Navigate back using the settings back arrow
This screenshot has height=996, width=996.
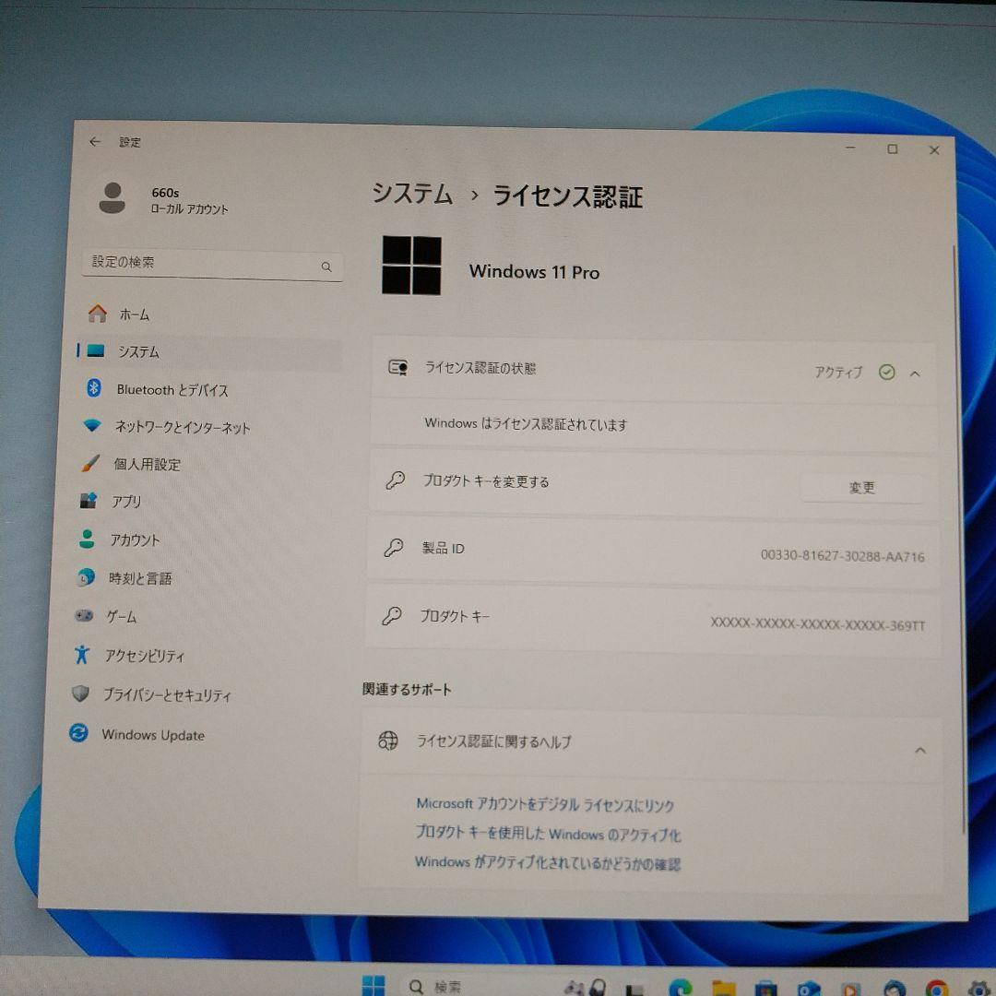(95, 141)
